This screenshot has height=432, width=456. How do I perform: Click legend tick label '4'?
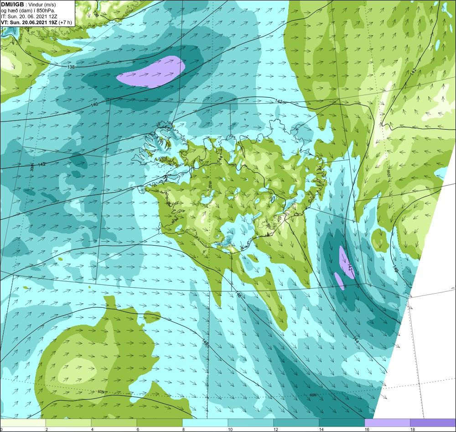coord(92,429)
